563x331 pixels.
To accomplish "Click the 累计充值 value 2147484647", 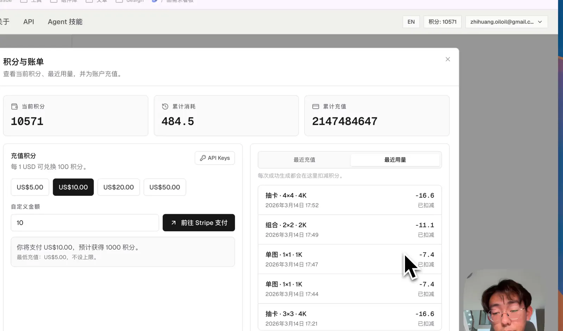I will (x=345, y=121).
